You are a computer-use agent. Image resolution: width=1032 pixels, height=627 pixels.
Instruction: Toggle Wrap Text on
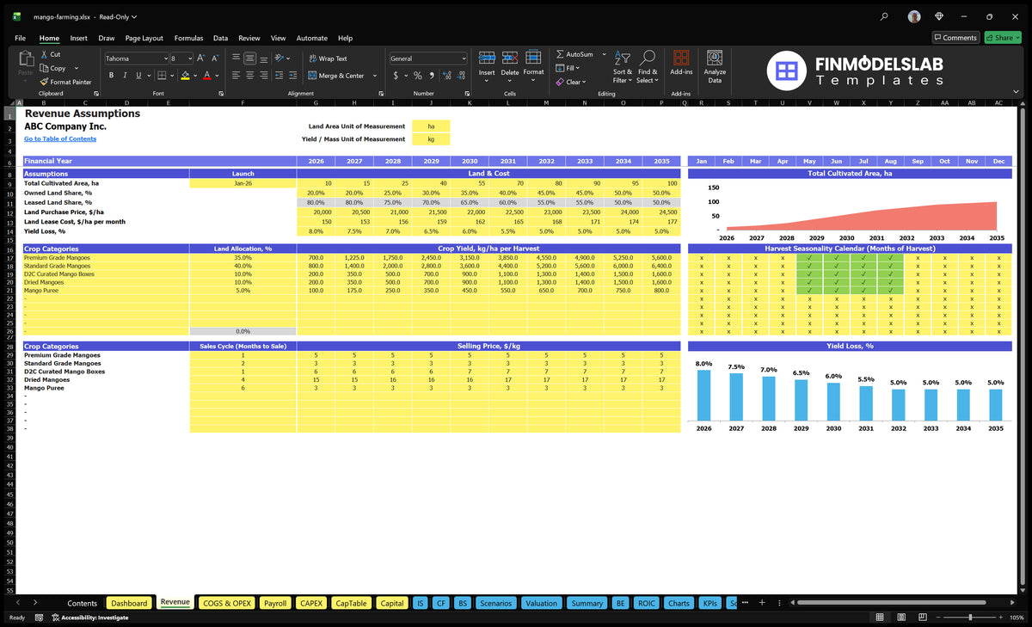coord(328,58)
